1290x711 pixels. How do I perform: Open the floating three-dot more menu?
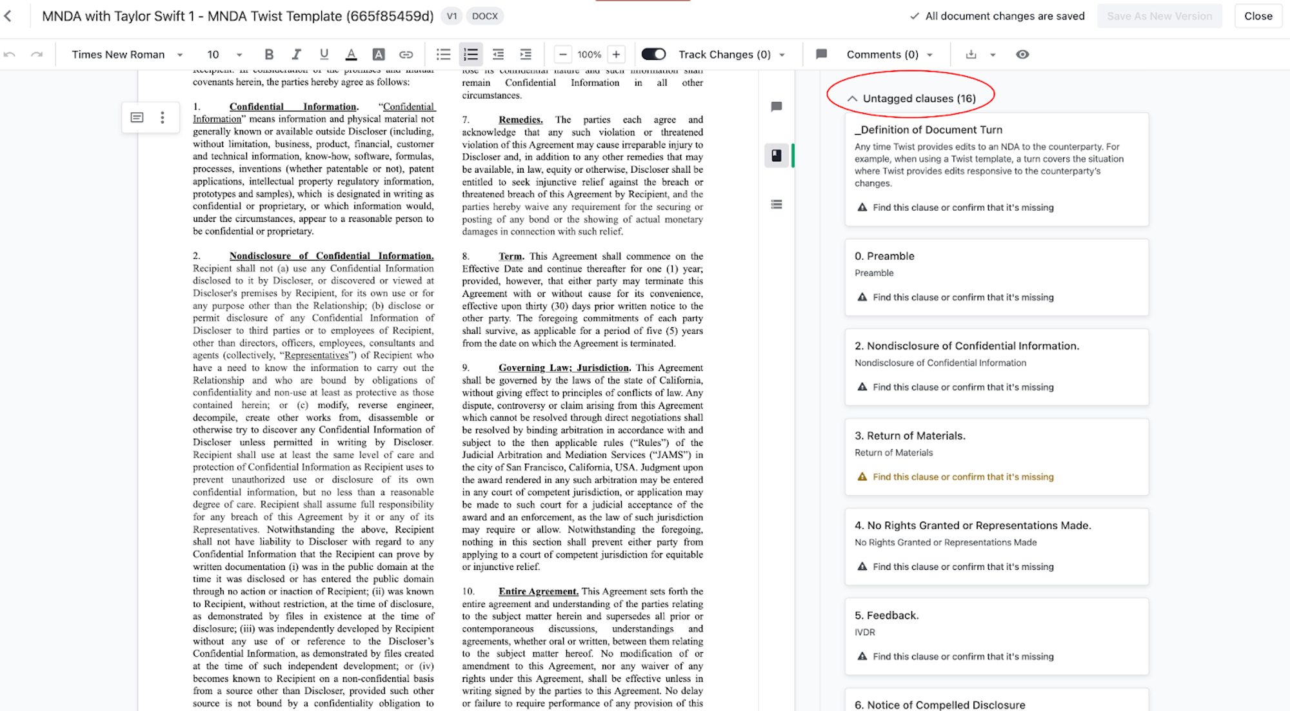(163, 117)
